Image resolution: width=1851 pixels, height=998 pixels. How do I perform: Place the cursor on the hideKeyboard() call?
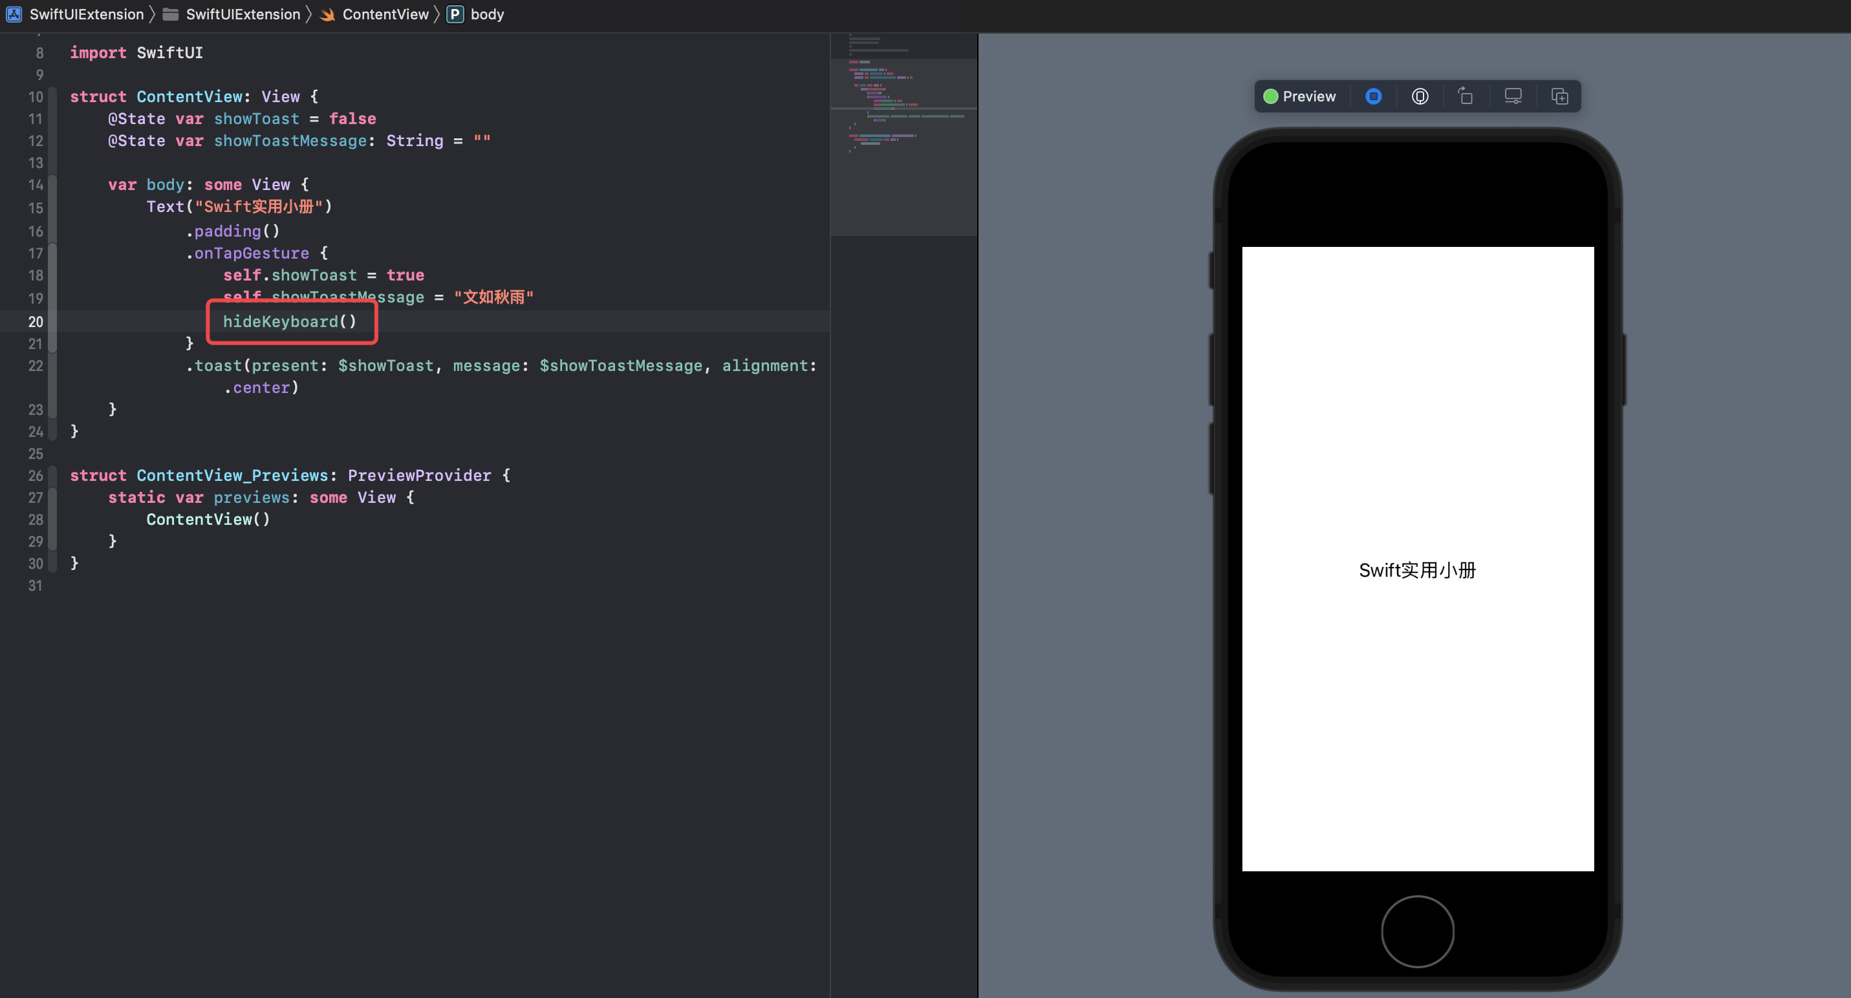(290, 322)
